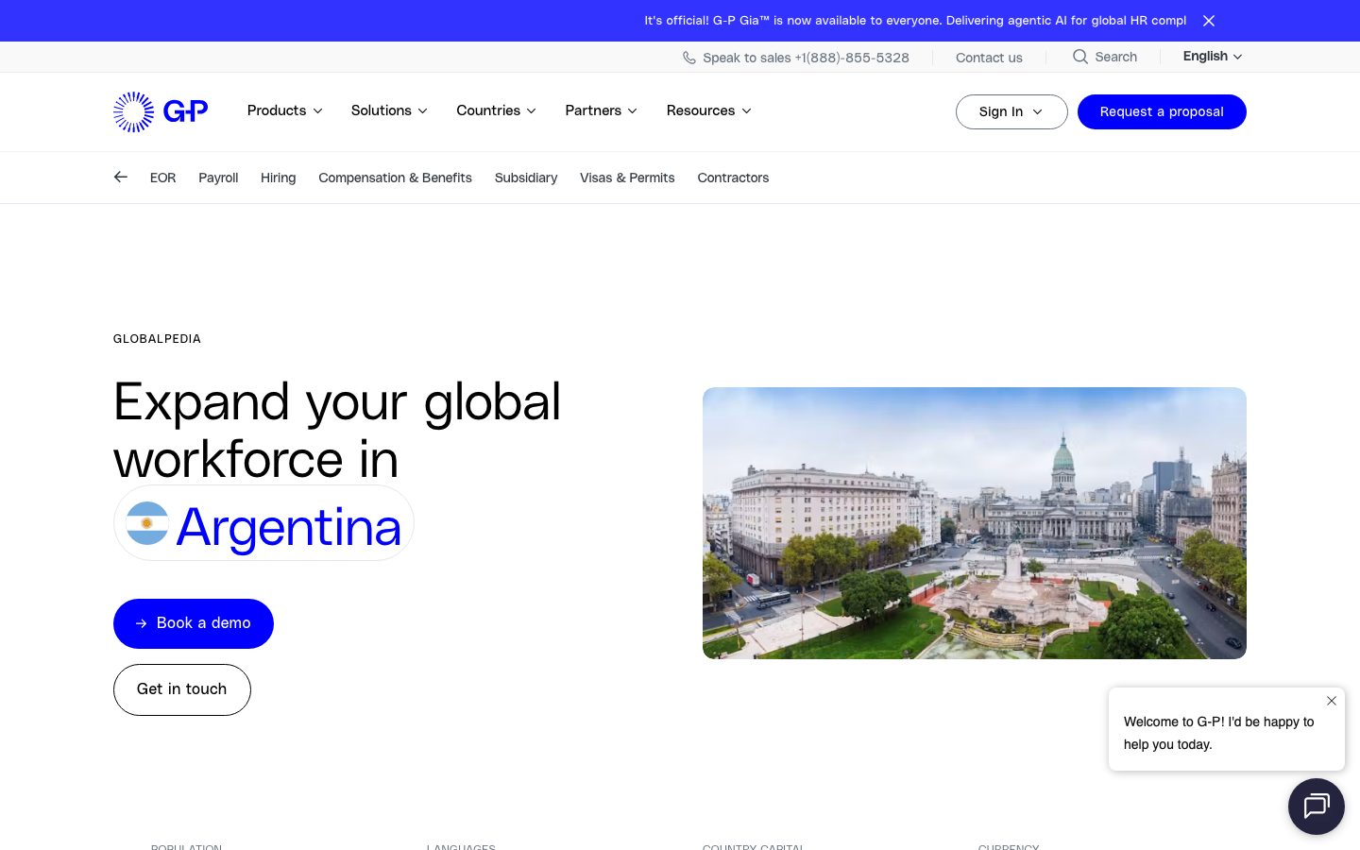Go to the Payroll section
The width and height of the screenshot is (1360, 850).
(x=218, y=178)
